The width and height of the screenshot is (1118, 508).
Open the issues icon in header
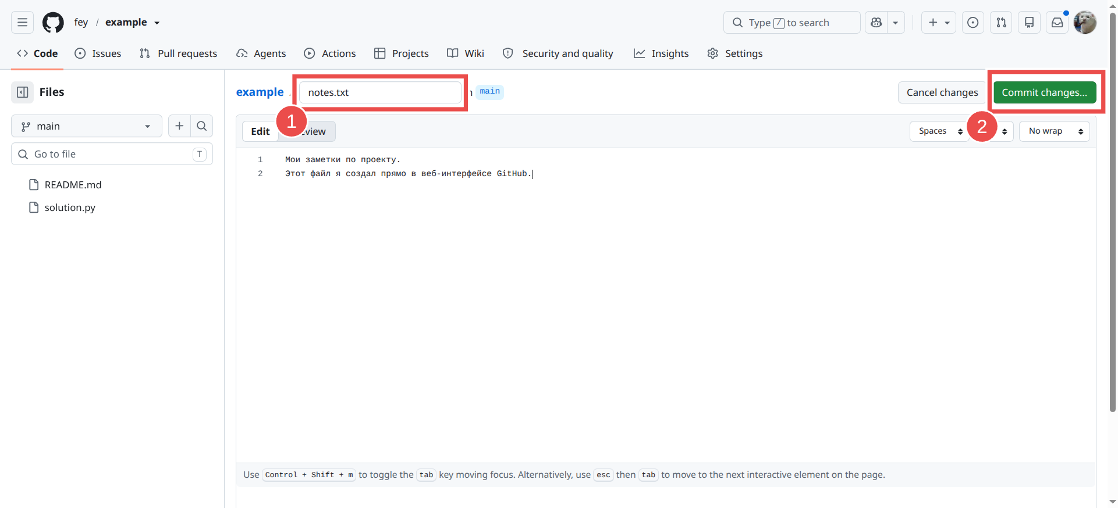973,23
